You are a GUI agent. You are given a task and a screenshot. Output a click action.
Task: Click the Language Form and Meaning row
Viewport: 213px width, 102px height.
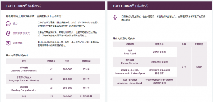pyautogui.click(x=53, y=79)
